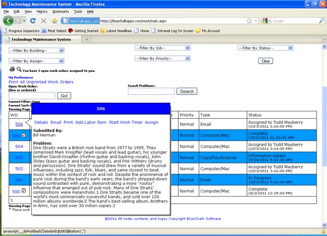
Task: Open the Tools menu
Action: point(78,12)
